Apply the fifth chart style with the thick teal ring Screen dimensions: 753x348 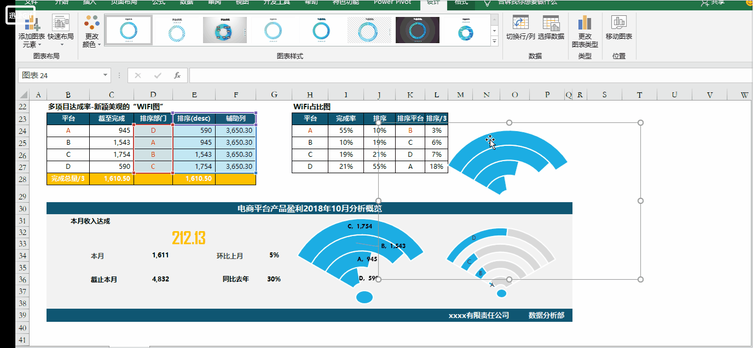[321, 30]
